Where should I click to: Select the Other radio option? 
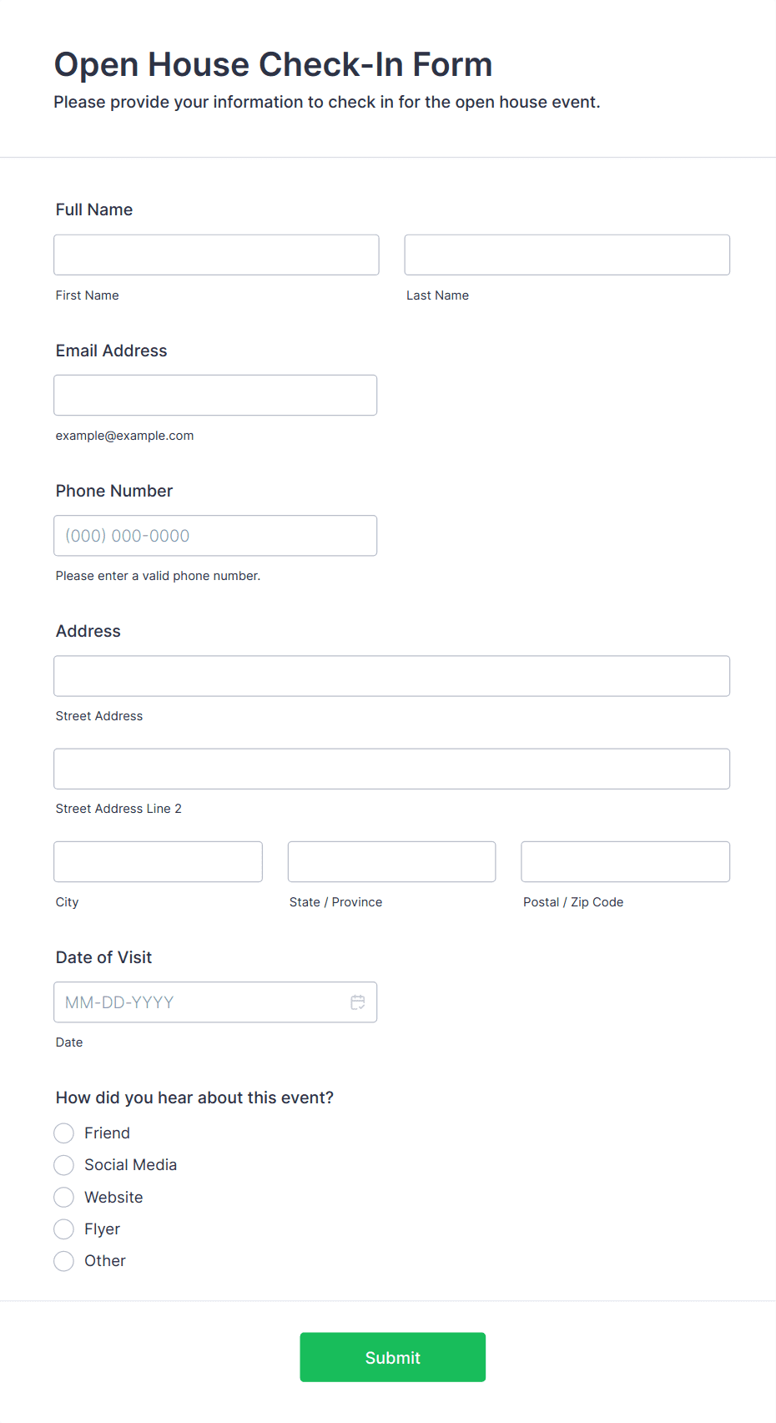[64, 1261]
